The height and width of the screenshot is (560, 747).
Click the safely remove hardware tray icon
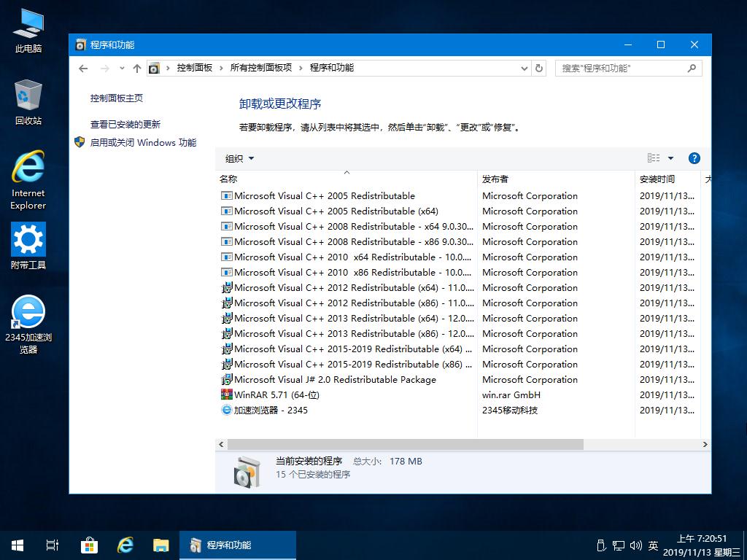click(x=601, y=545)
